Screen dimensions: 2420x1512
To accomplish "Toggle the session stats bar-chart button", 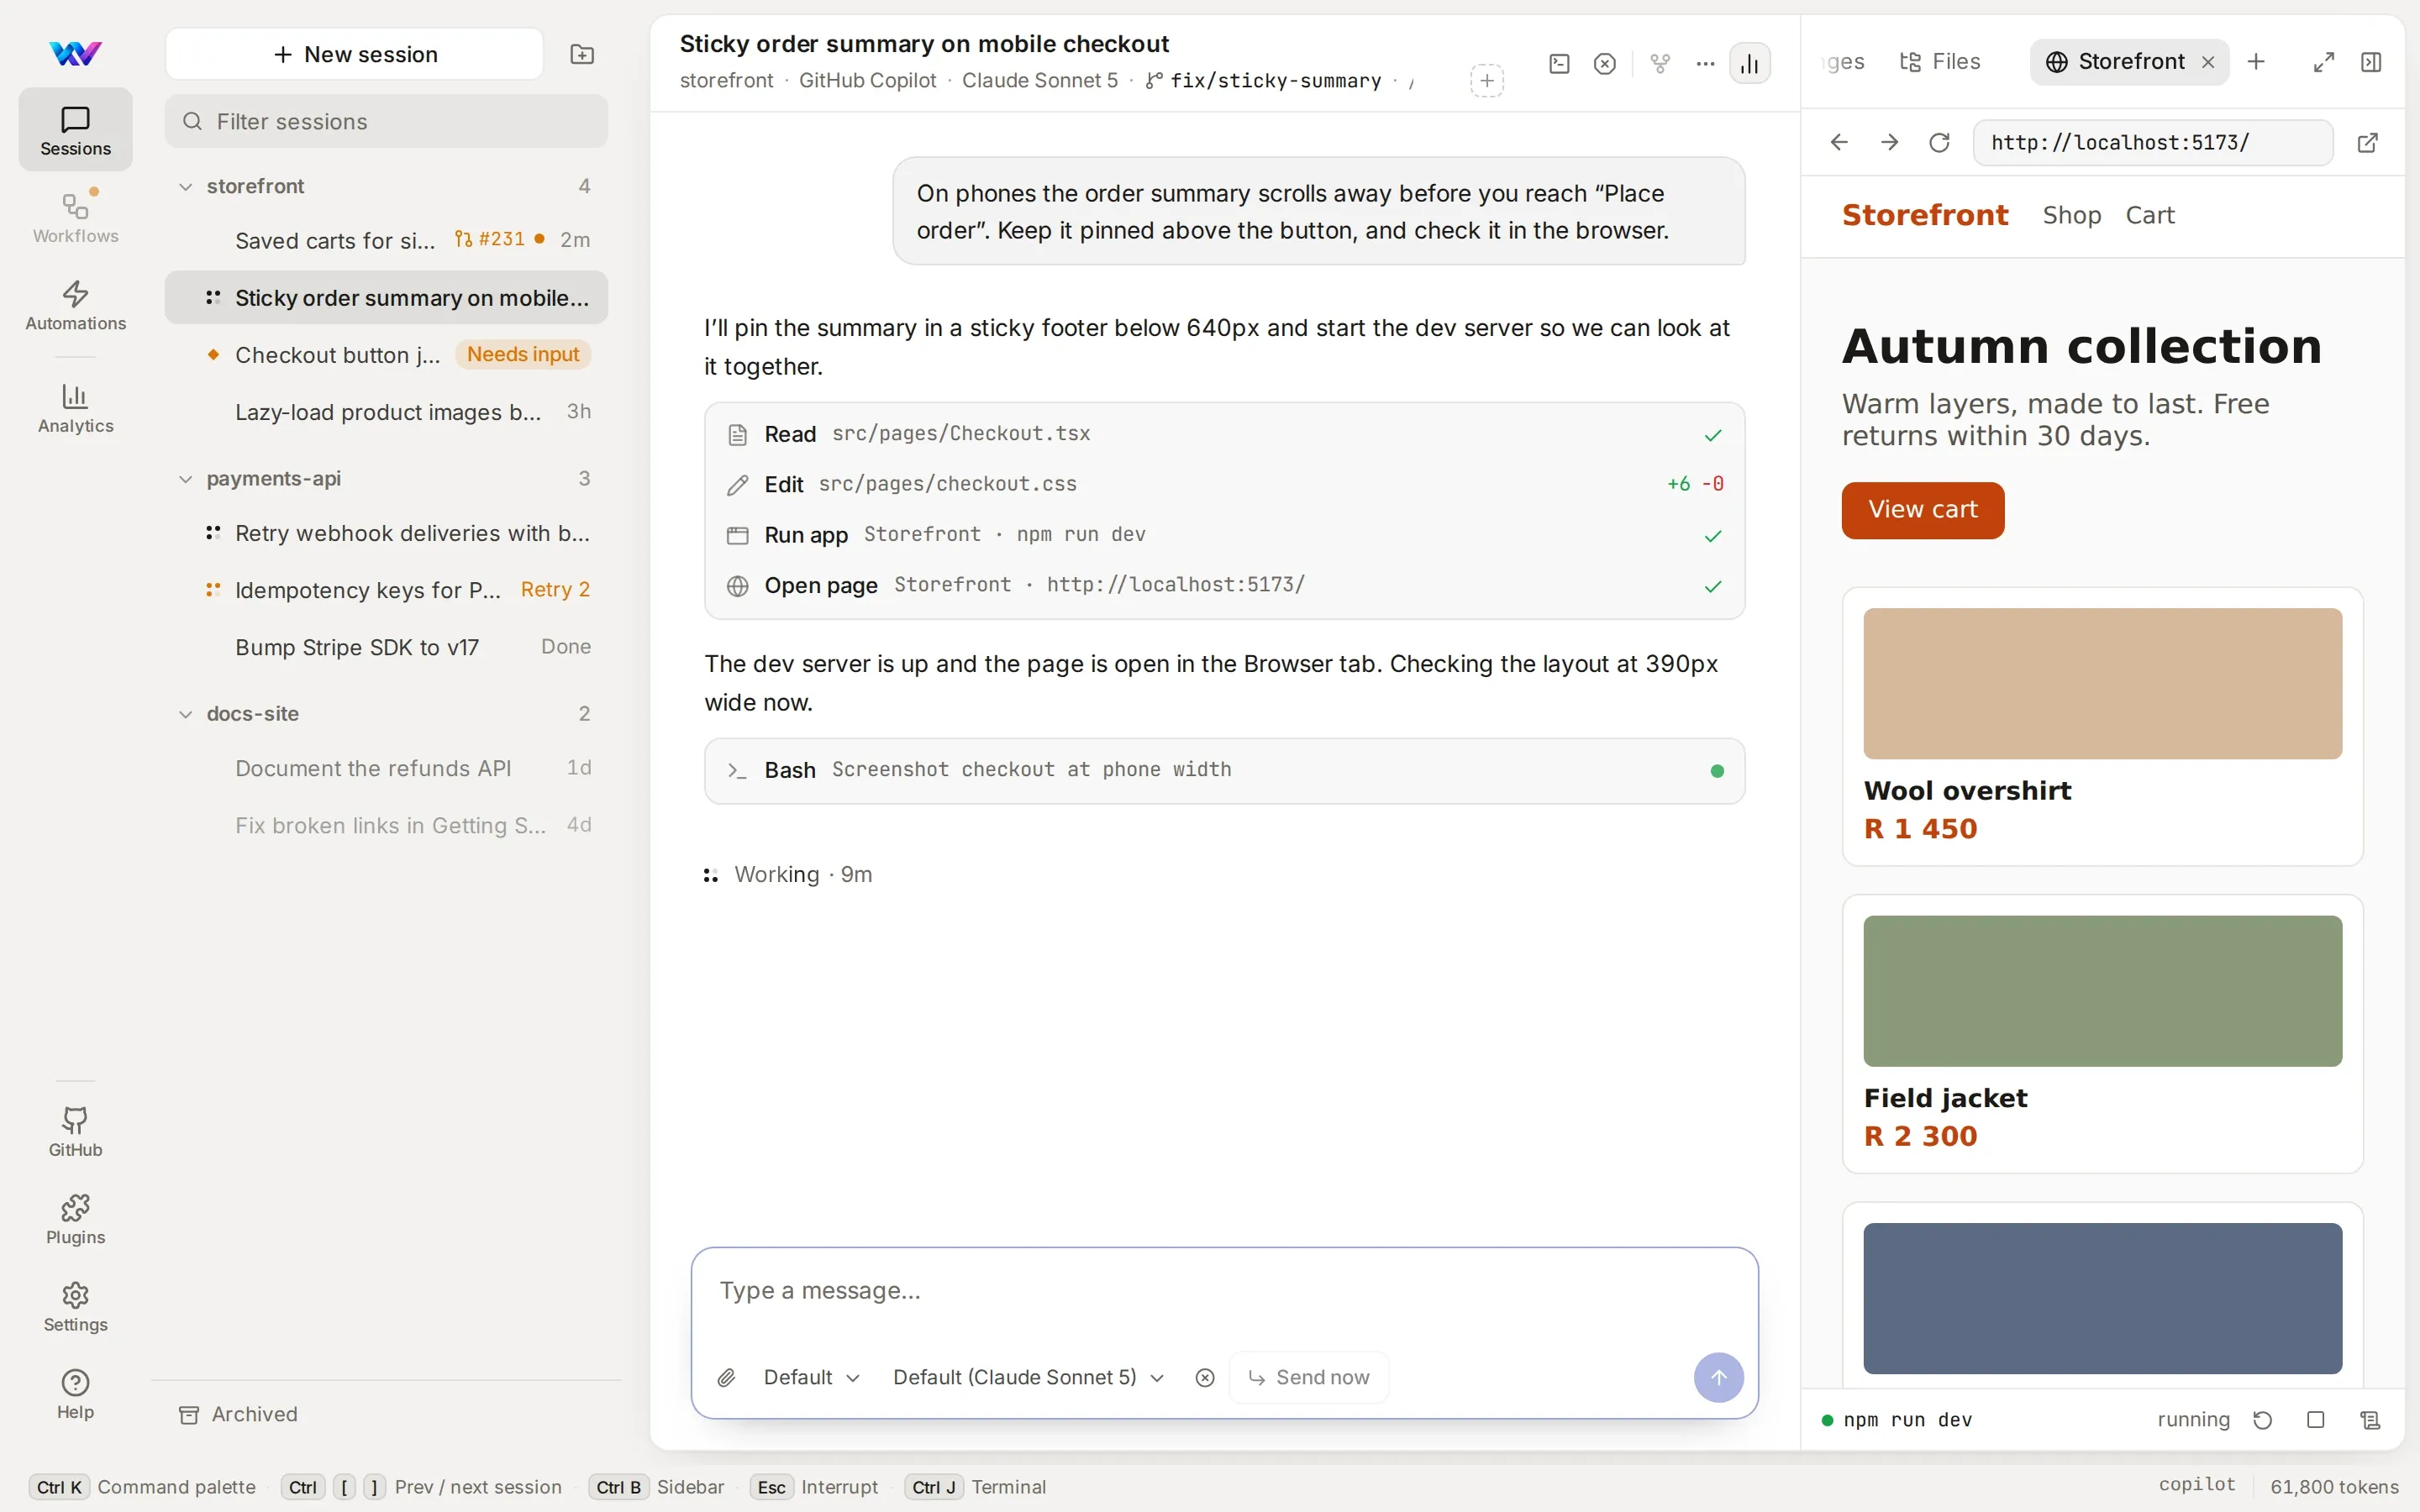I will 1750,64.
